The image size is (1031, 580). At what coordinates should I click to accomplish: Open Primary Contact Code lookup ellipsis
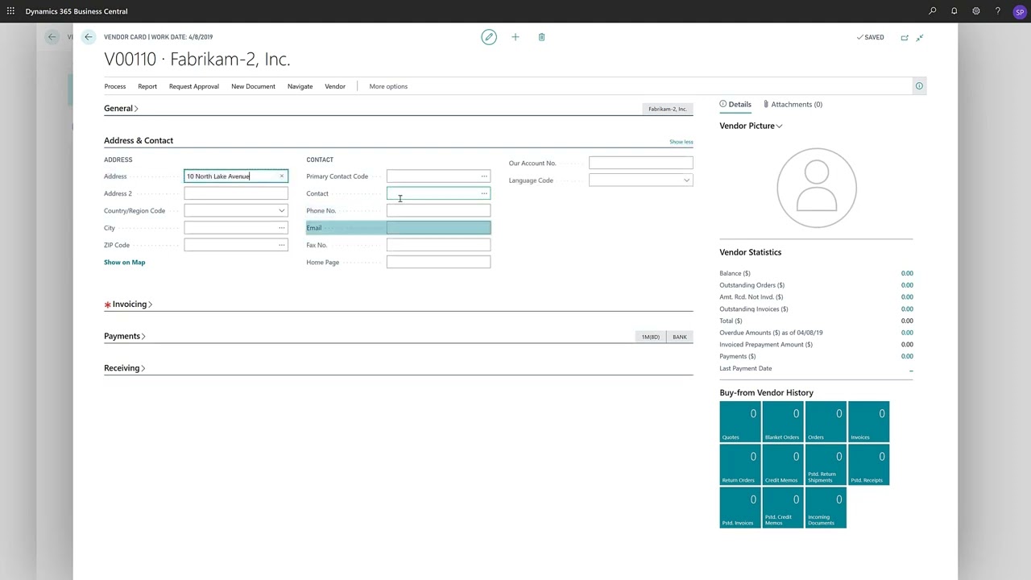tap(484, 176)
